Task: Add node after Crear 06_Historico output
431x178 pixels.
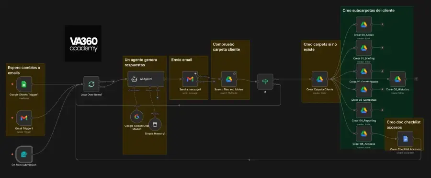Action: pyautogui.click(x=416, y=79)
